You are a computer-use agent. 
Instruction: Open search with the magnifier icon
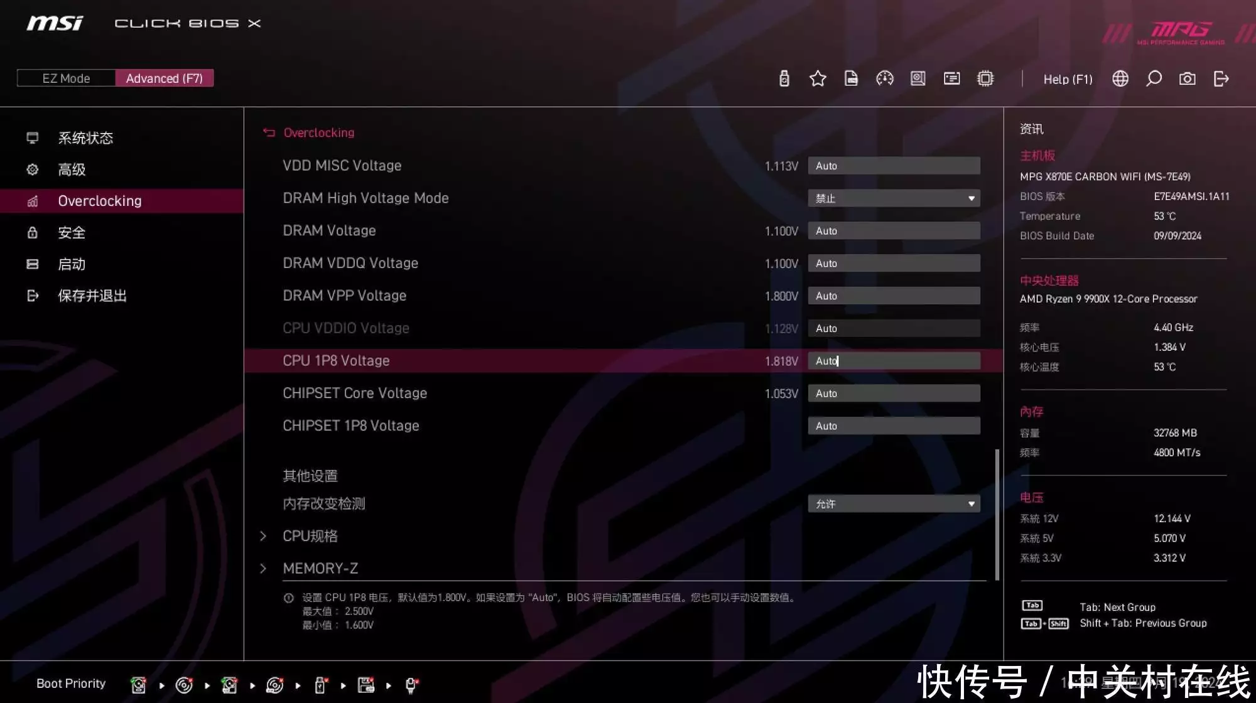click(1154, 78)
